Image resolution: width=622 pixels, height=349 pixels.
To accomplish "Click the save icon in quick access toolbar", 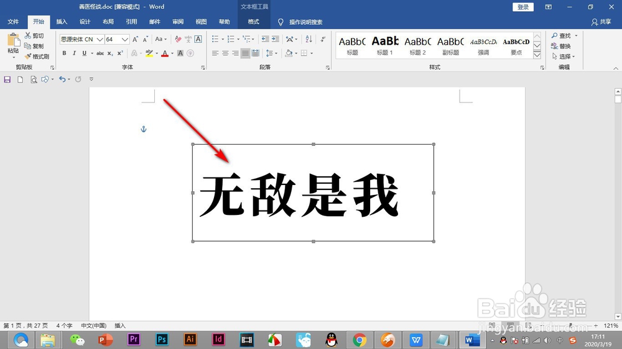I will (7, 79).
